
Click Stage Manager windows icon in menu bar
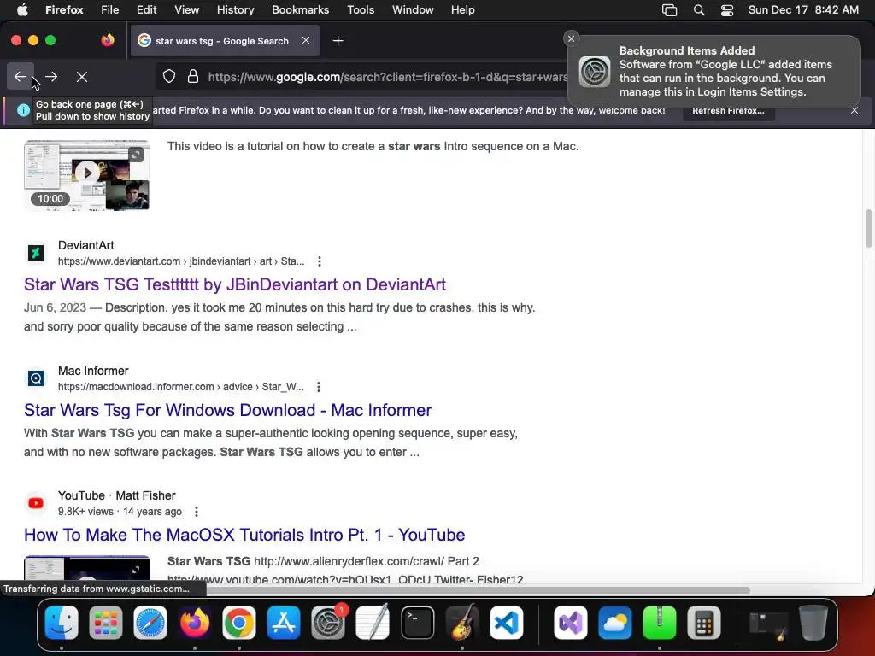tap(669, 10)
